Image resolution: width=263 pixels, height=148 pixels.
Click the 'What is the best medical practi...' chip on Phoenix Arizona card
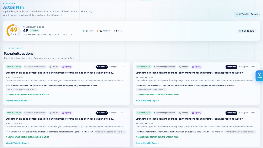click(240, 132)
